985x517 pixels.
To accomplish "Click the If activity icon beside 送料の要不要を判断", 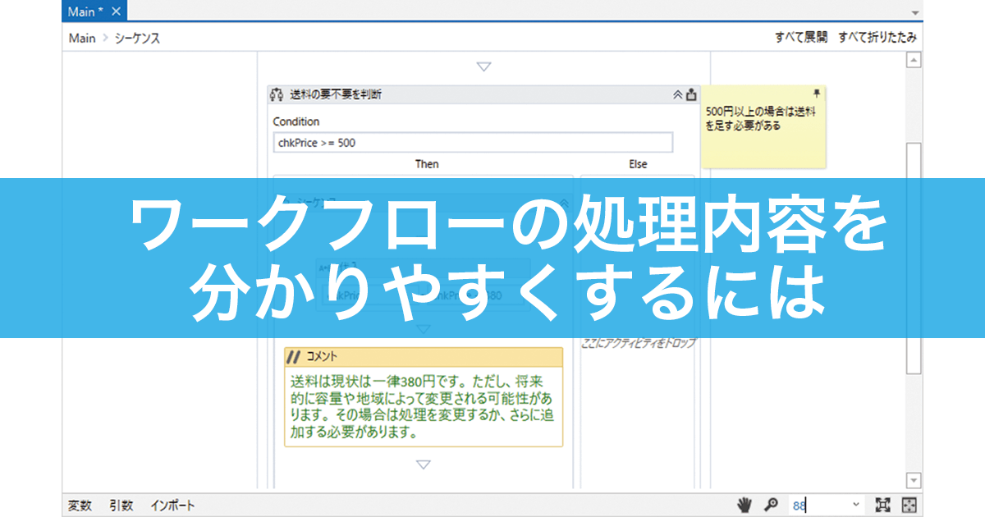I will (x=277, y=94).
